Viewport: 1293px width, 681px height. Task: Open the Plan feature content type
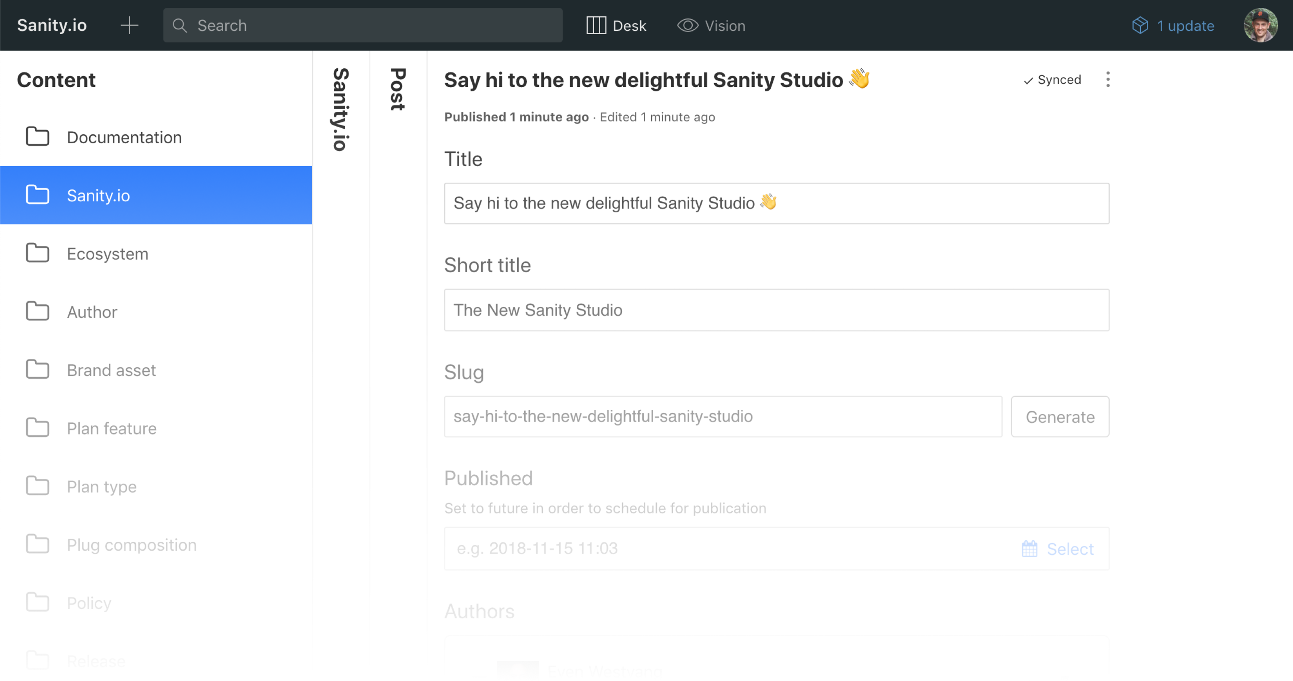tap(111, 428)
